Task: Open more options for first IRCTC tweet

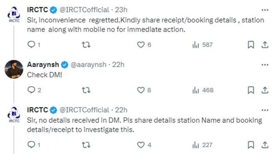Action: [264, 10]
